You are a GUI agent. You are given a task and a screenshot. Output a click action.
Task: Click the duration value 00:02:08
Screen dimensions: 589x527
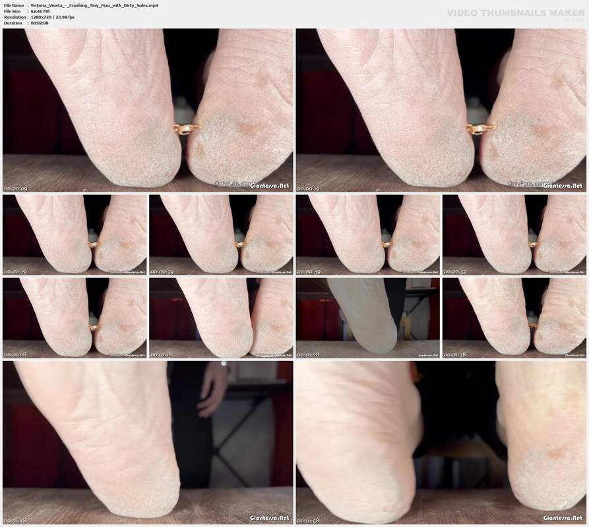pyautogui.click(x=40, y=23)
